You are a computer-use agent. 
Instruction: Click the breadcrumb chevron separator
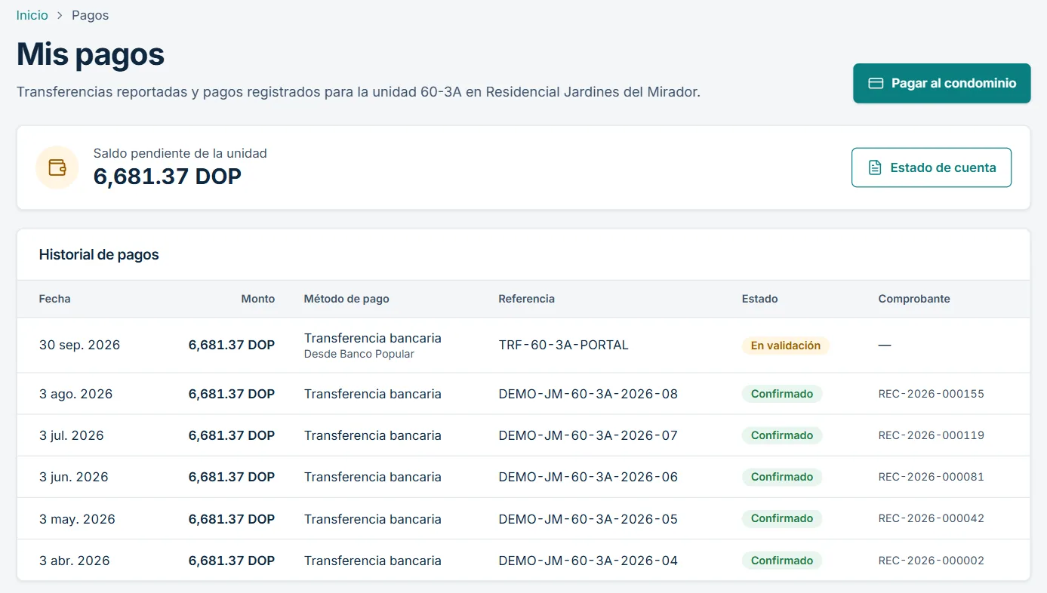click(x=60, y=15)
